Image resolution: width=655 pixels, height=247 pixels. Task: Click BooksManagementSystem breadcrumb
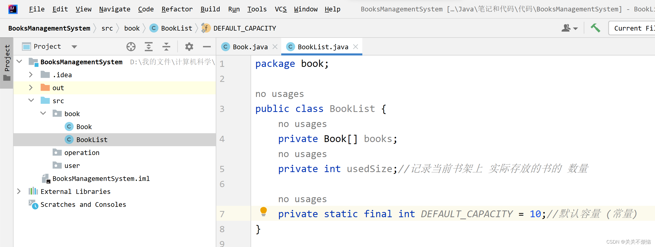point(49,28)
